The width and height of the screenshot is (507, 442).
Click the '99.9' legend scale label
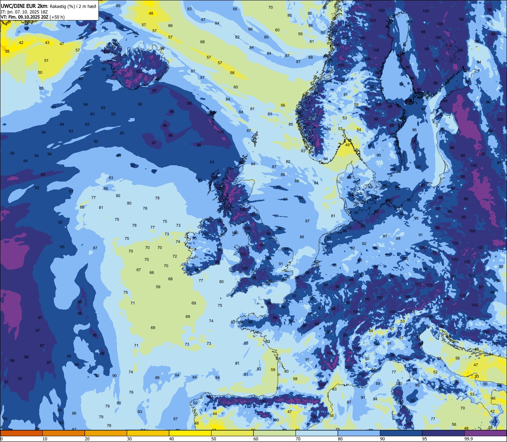coord(469,439)
